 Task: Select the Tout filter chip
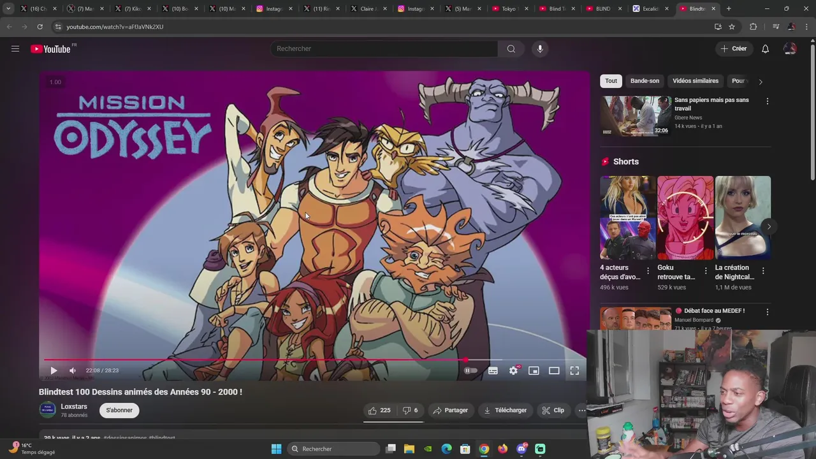pyautogui.click(x=611, y=81)
